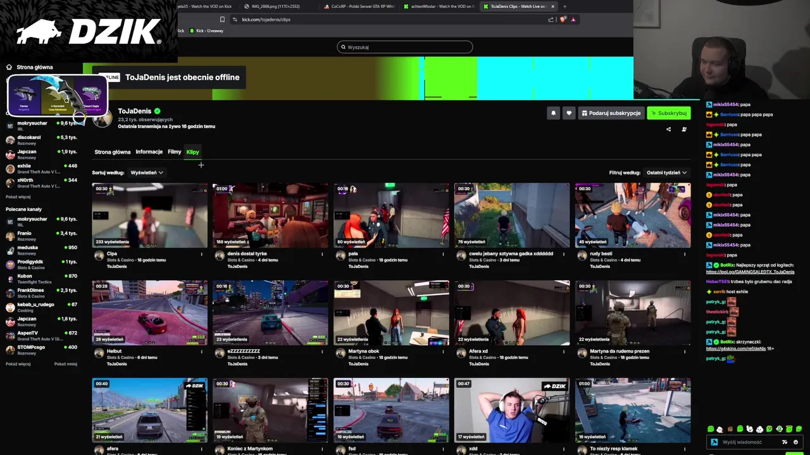Switch to Informacje channel tab

[149, 152]
